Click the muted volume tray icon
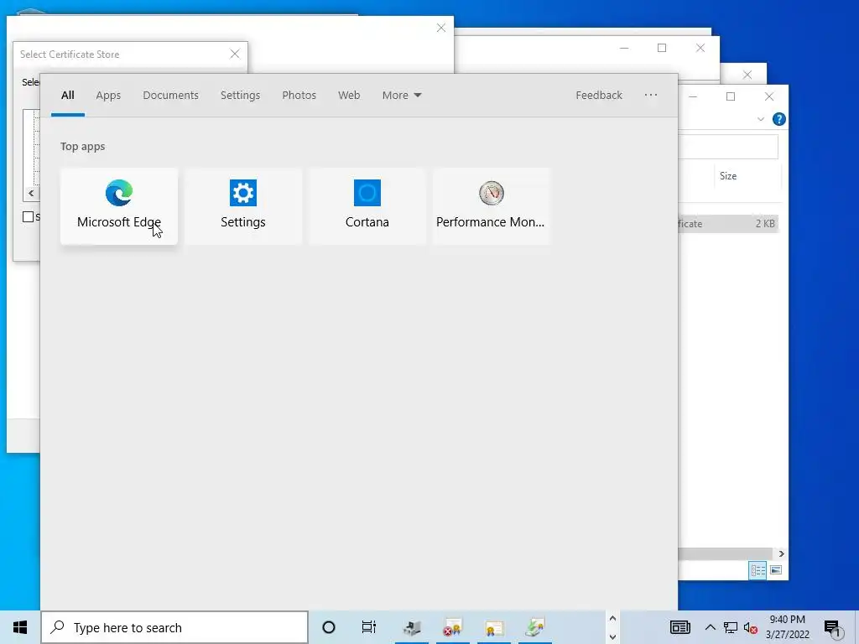The width and height of the screenshot is (859, 644). 751,628
